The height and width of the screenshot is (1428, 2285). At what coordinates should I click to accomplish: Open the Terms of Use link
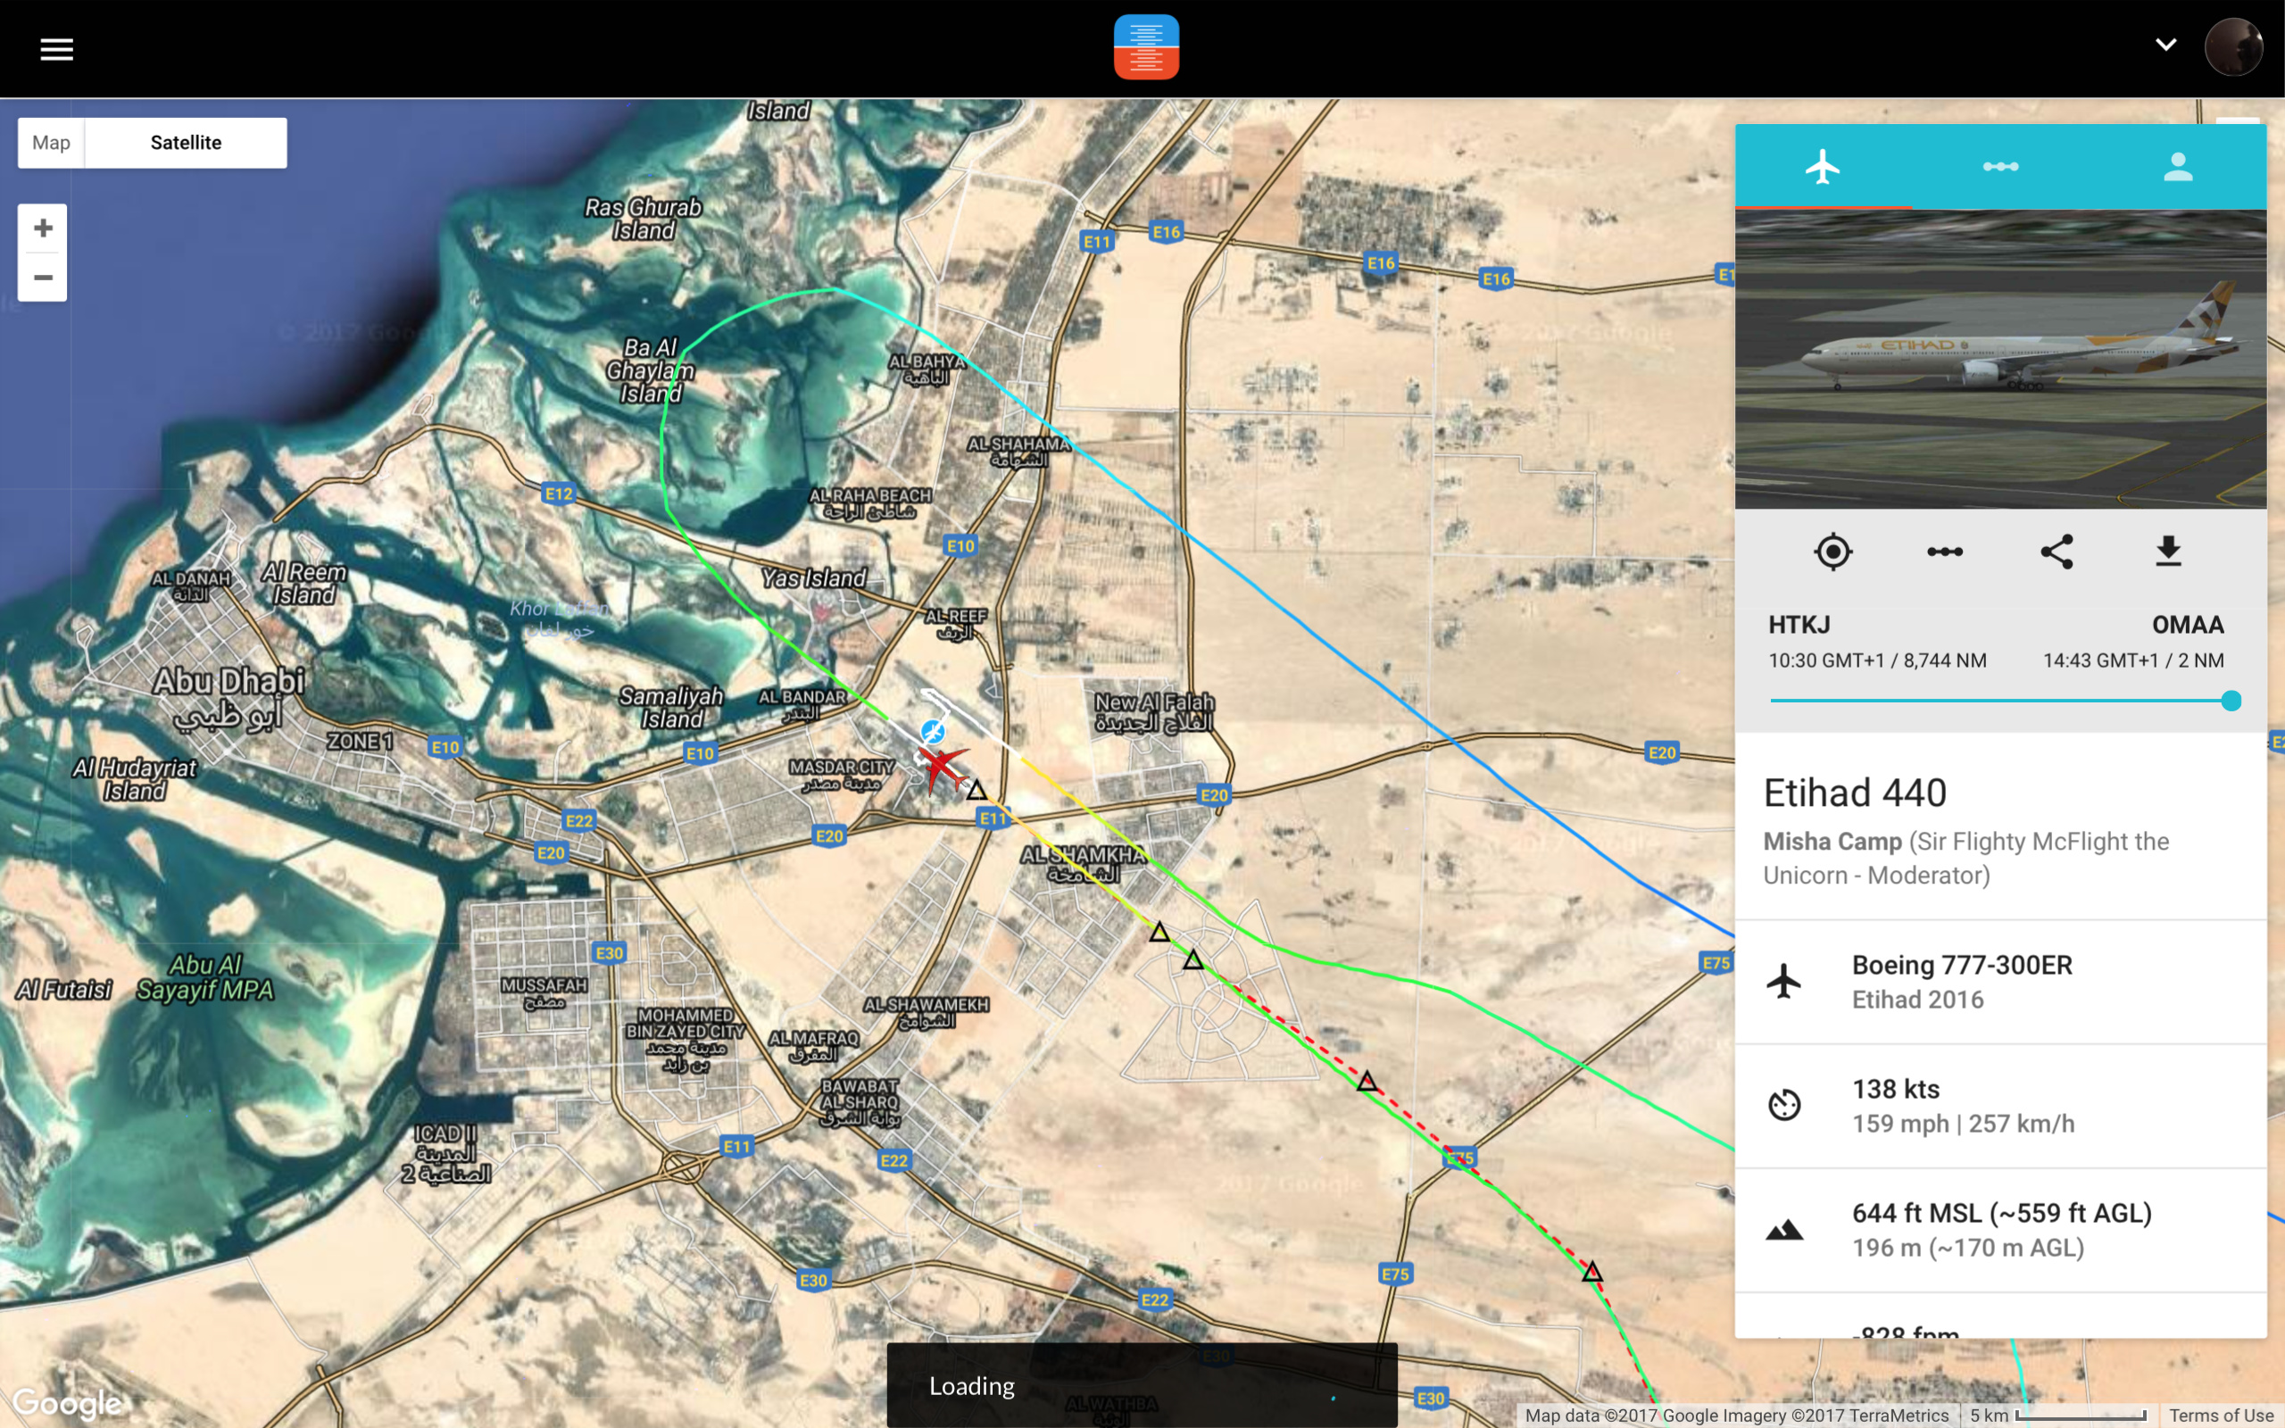[x=2220, y=1415]
